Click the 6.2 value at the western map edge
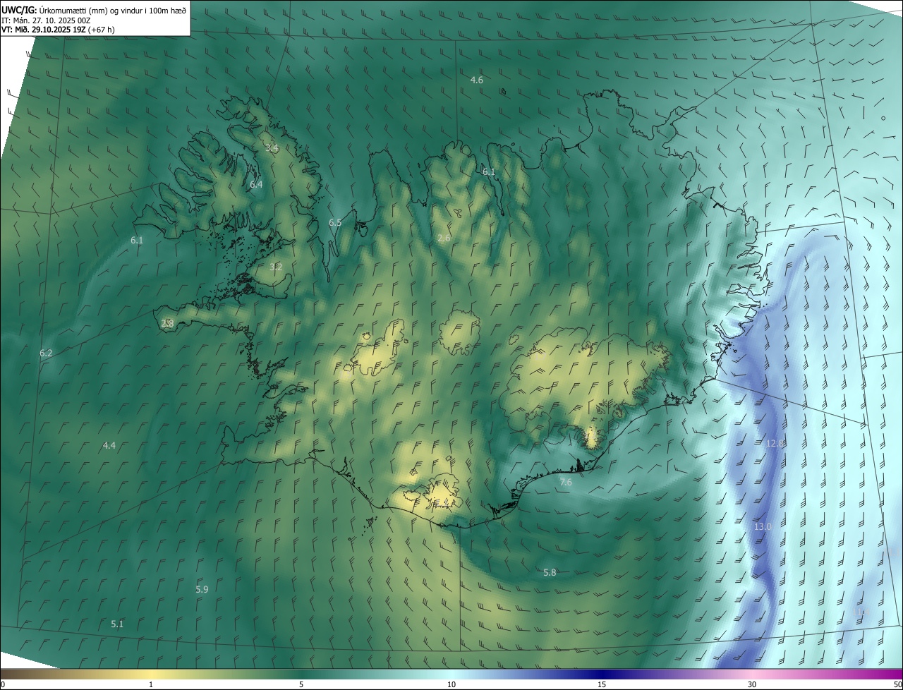The height and width of the screenshot is (690, 903). pos(46,353)
